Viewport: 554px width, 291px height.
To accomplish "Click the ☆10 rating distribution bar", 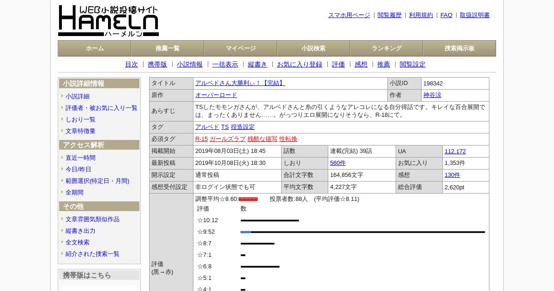I will 270,220.
